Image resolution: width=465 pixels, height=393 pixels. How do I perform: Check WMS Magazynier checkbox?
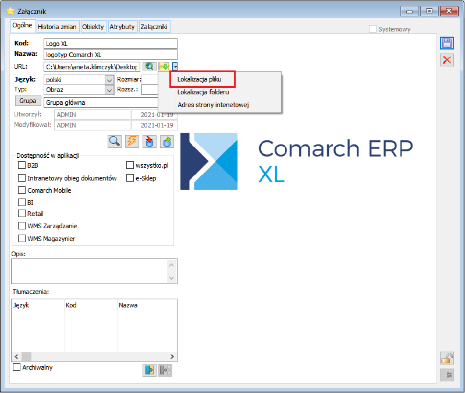(x=22, y=238)
